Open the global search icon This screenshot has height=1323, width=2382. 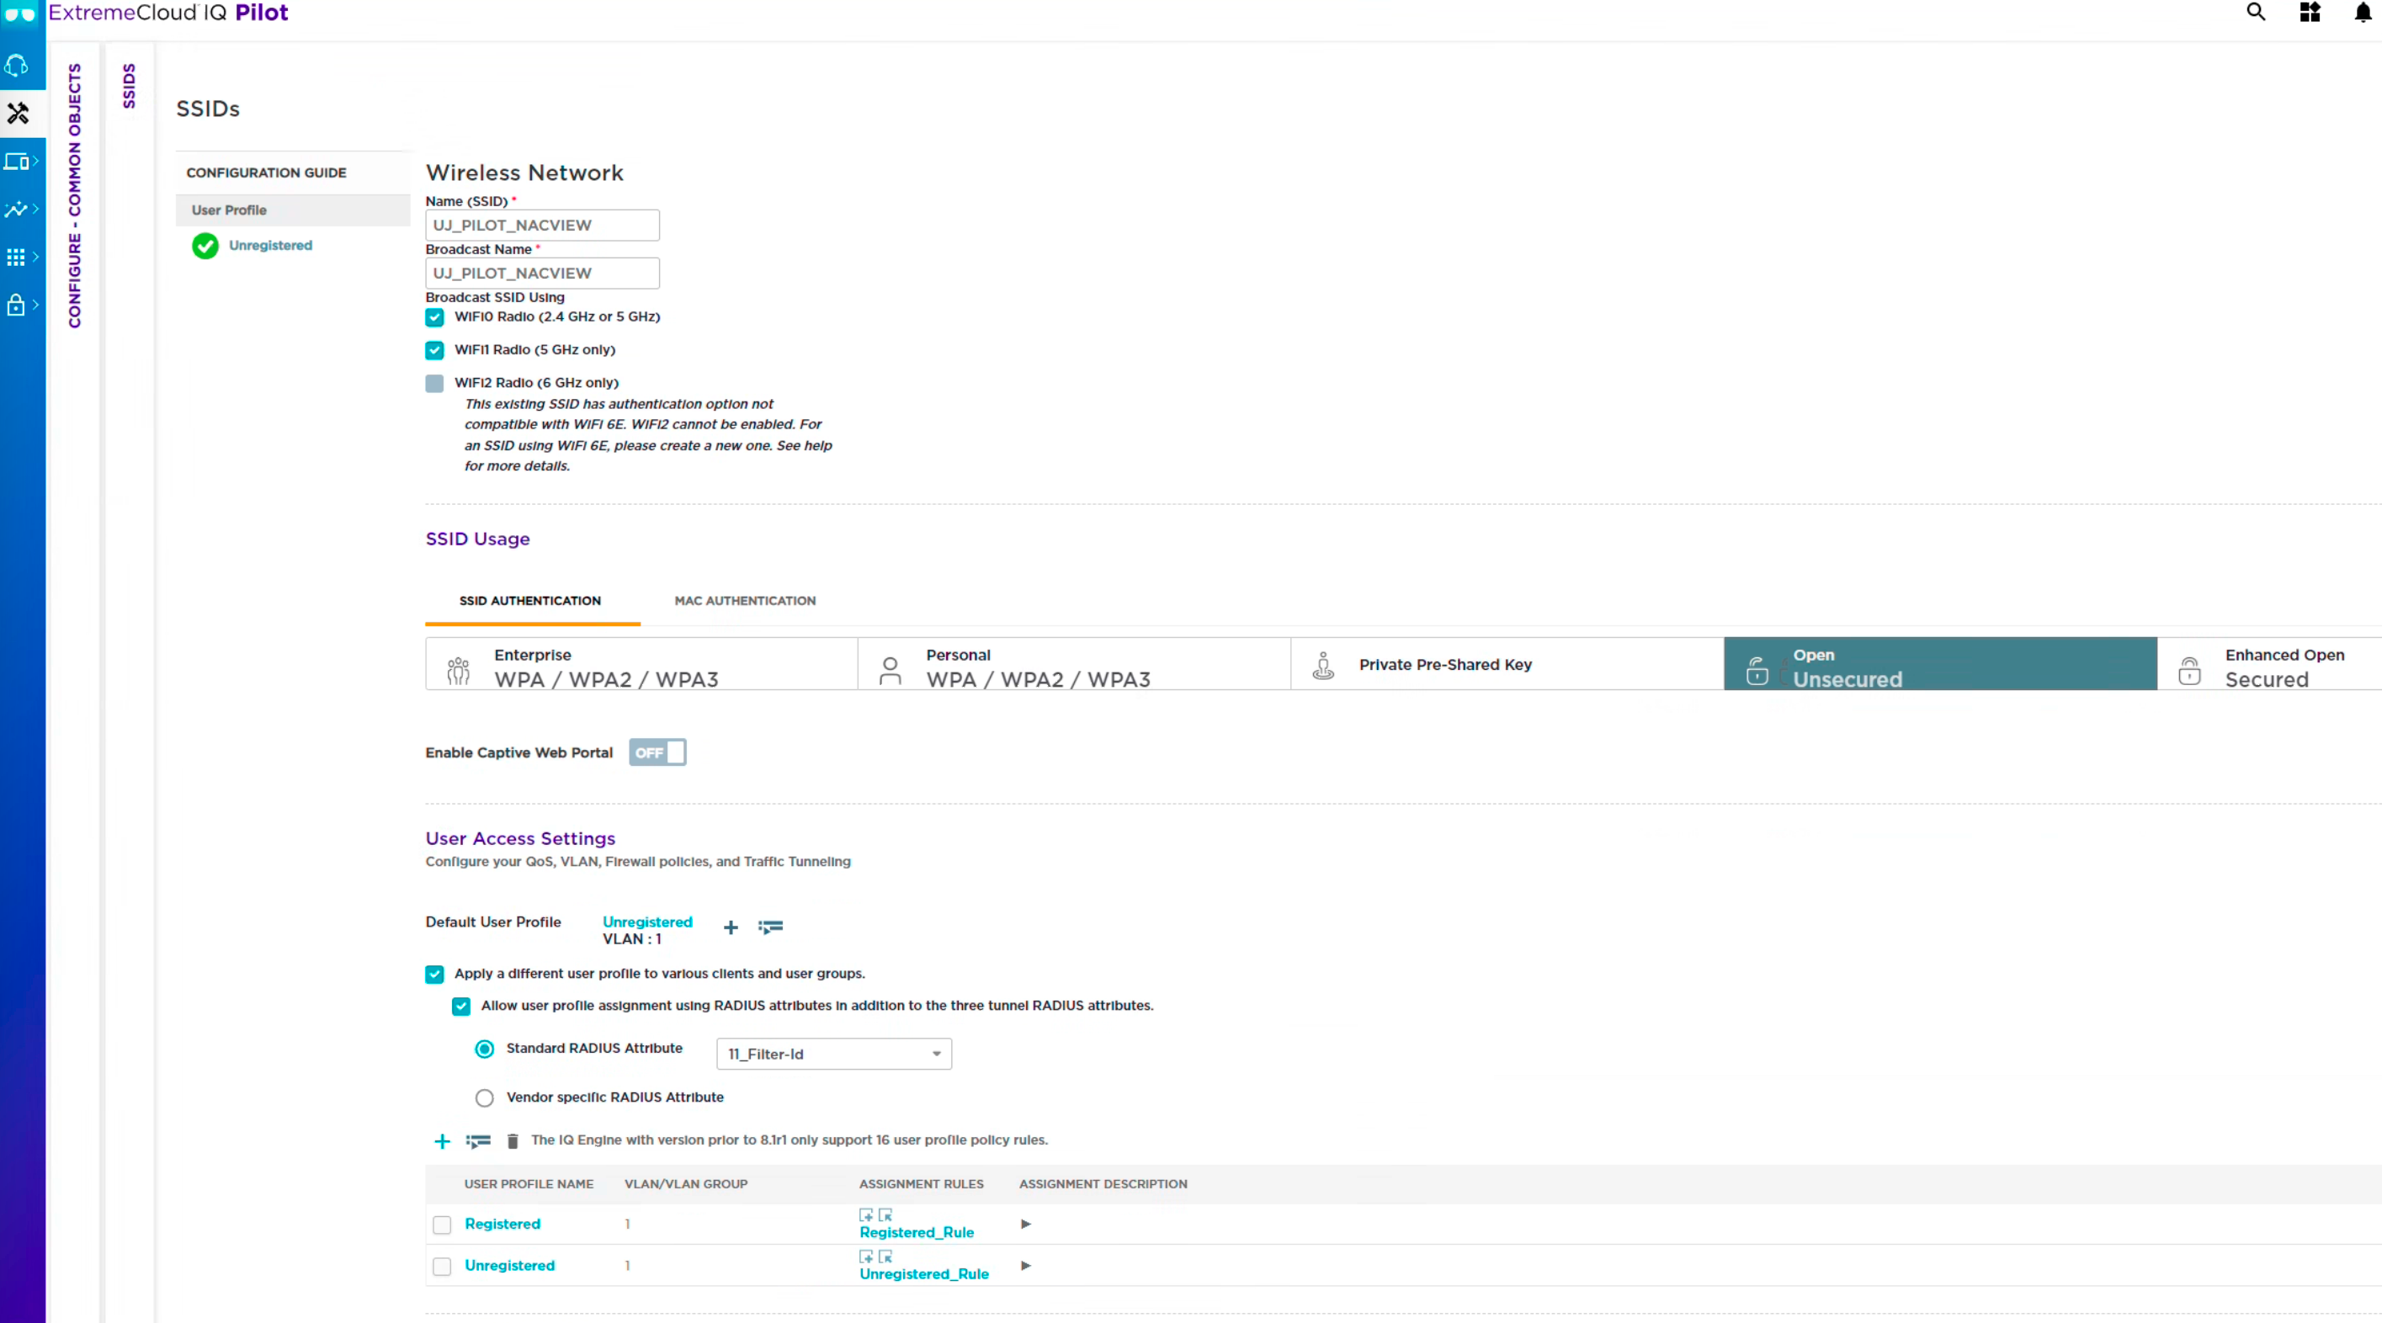tap(2255, 12)
